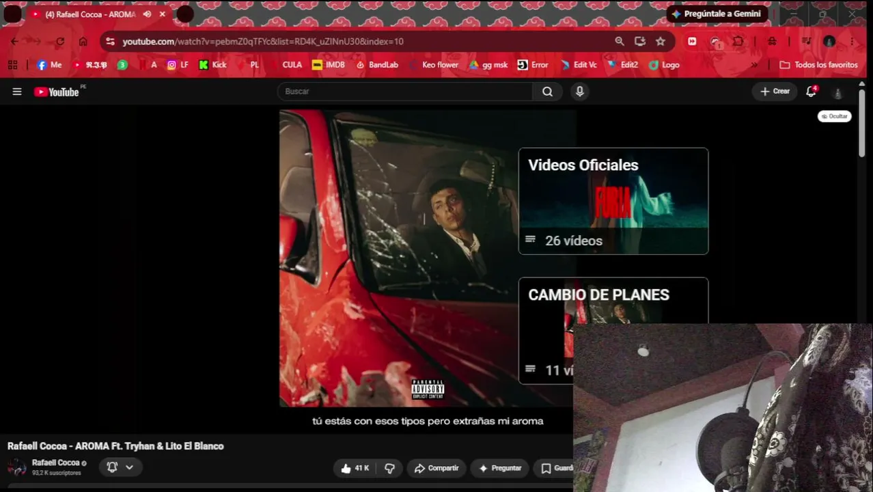Image resolution: width=873 pixels, height=492 pixels.
Task: Open the zoom magnifier in address bar
Action: pyautogui.click(x=620, y=42)
